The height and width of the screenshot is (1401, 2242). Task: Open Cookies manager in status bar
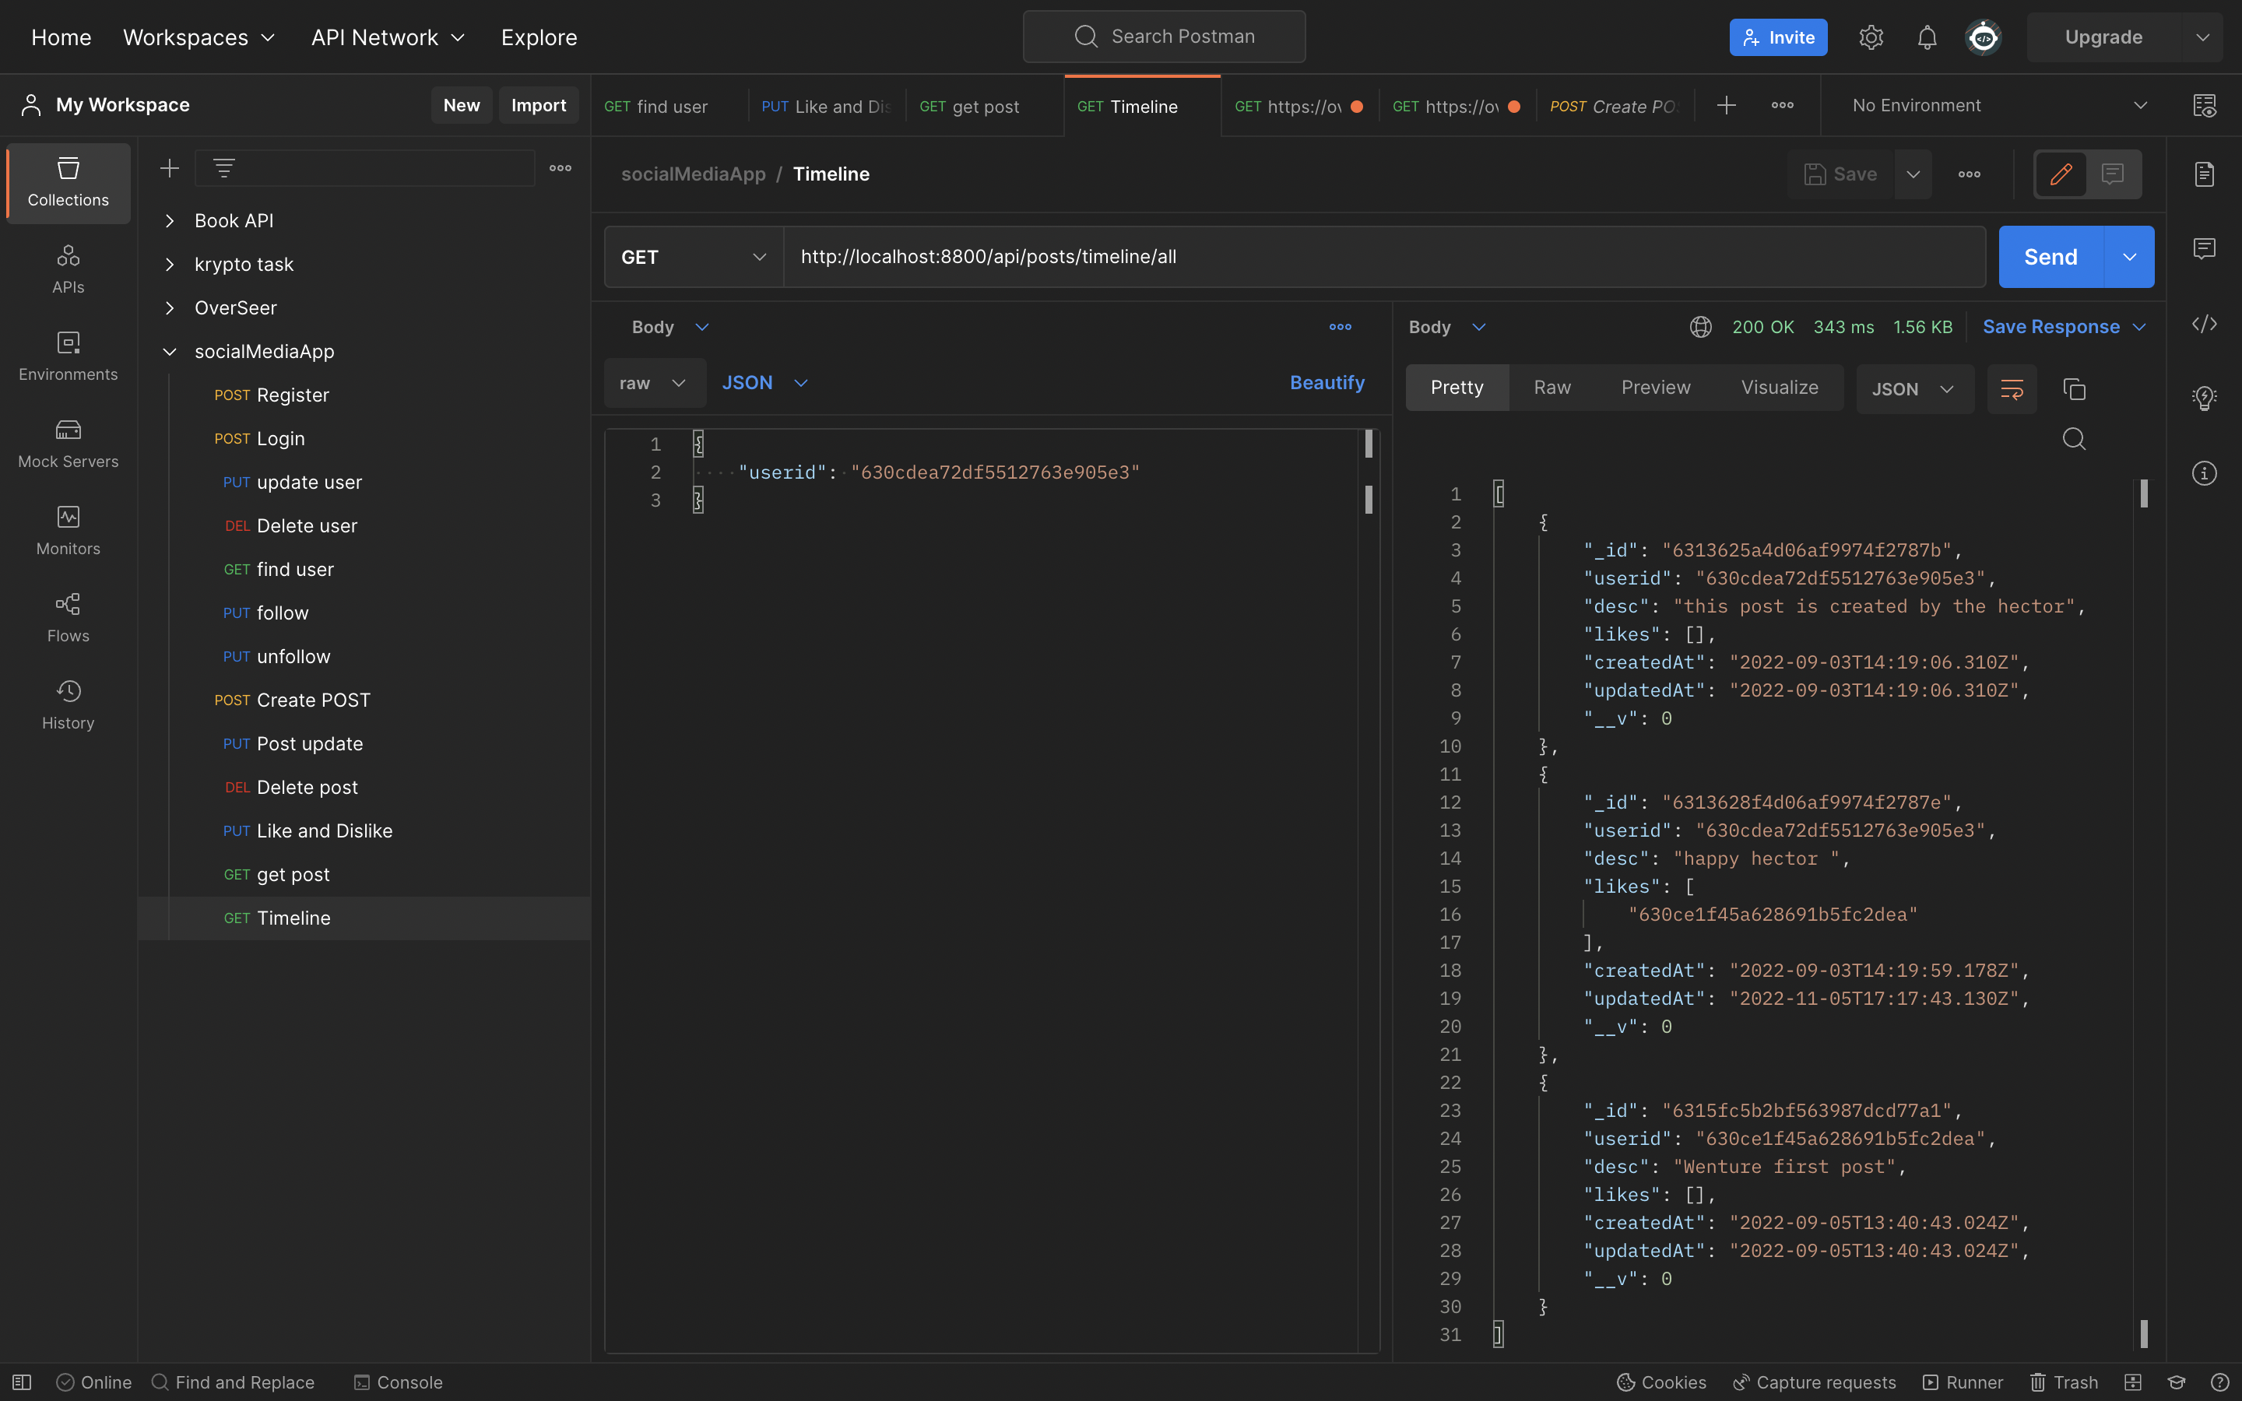1661,1382
